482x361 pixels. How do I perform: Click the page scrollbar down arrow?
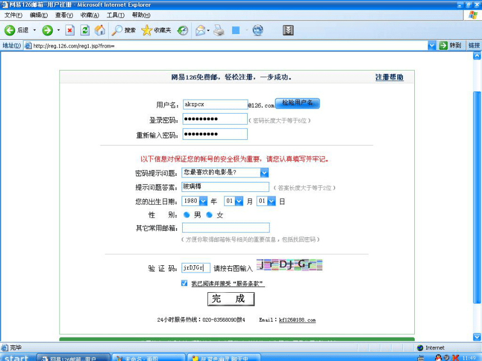tap(477, 337)
